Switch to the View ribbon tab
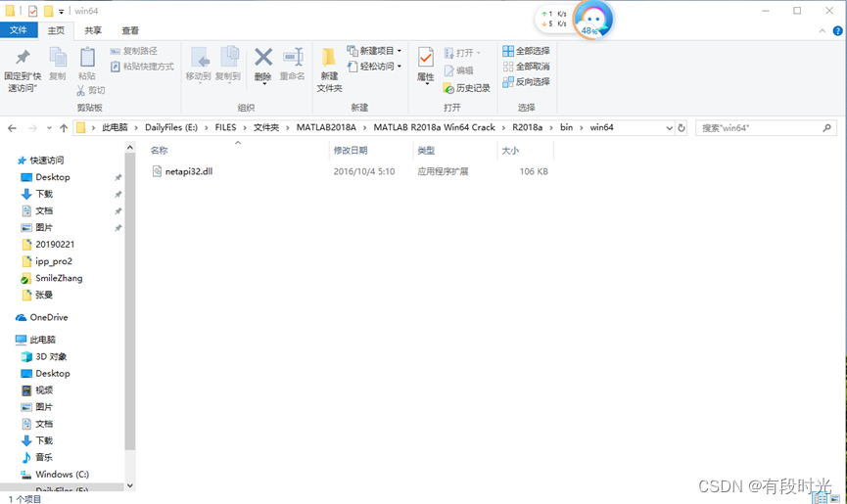Image resolution: width=847 pixels, height=504 pixels. pyautogui.click(x=130, y=30)
